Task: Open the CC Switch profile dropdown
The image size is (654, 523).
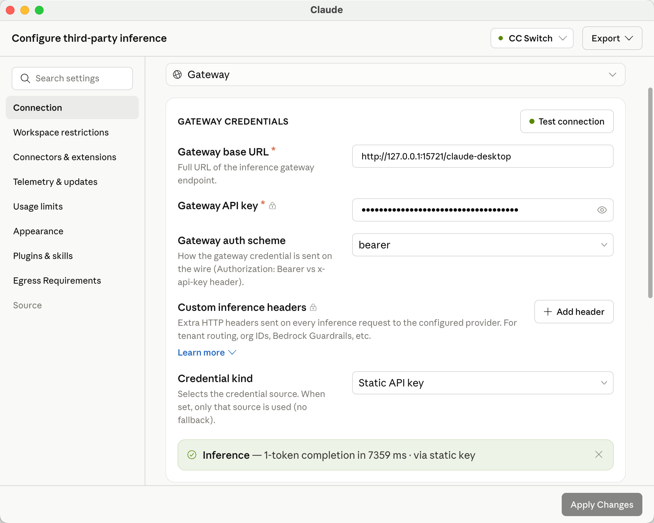Action: pyautogui.click(x=532, y=38)
